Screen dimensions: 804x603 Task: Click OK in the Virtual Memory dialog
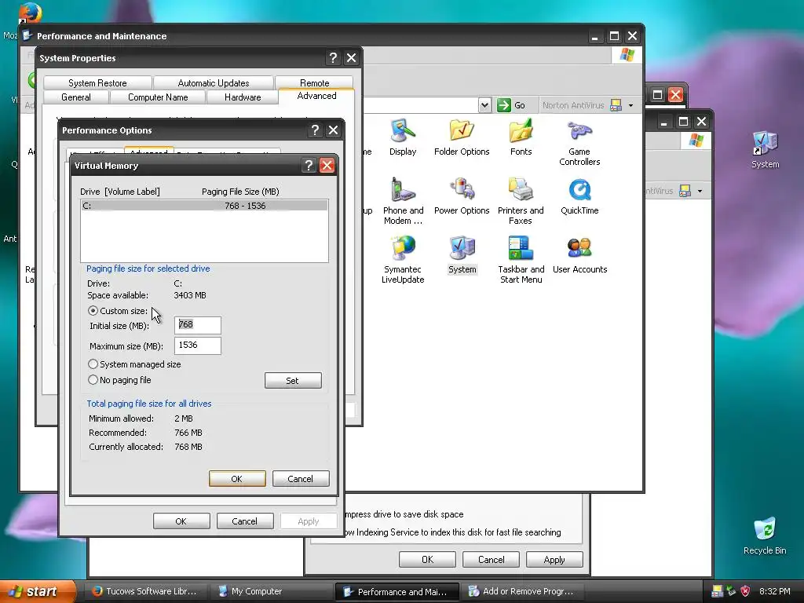pos(237,479)
